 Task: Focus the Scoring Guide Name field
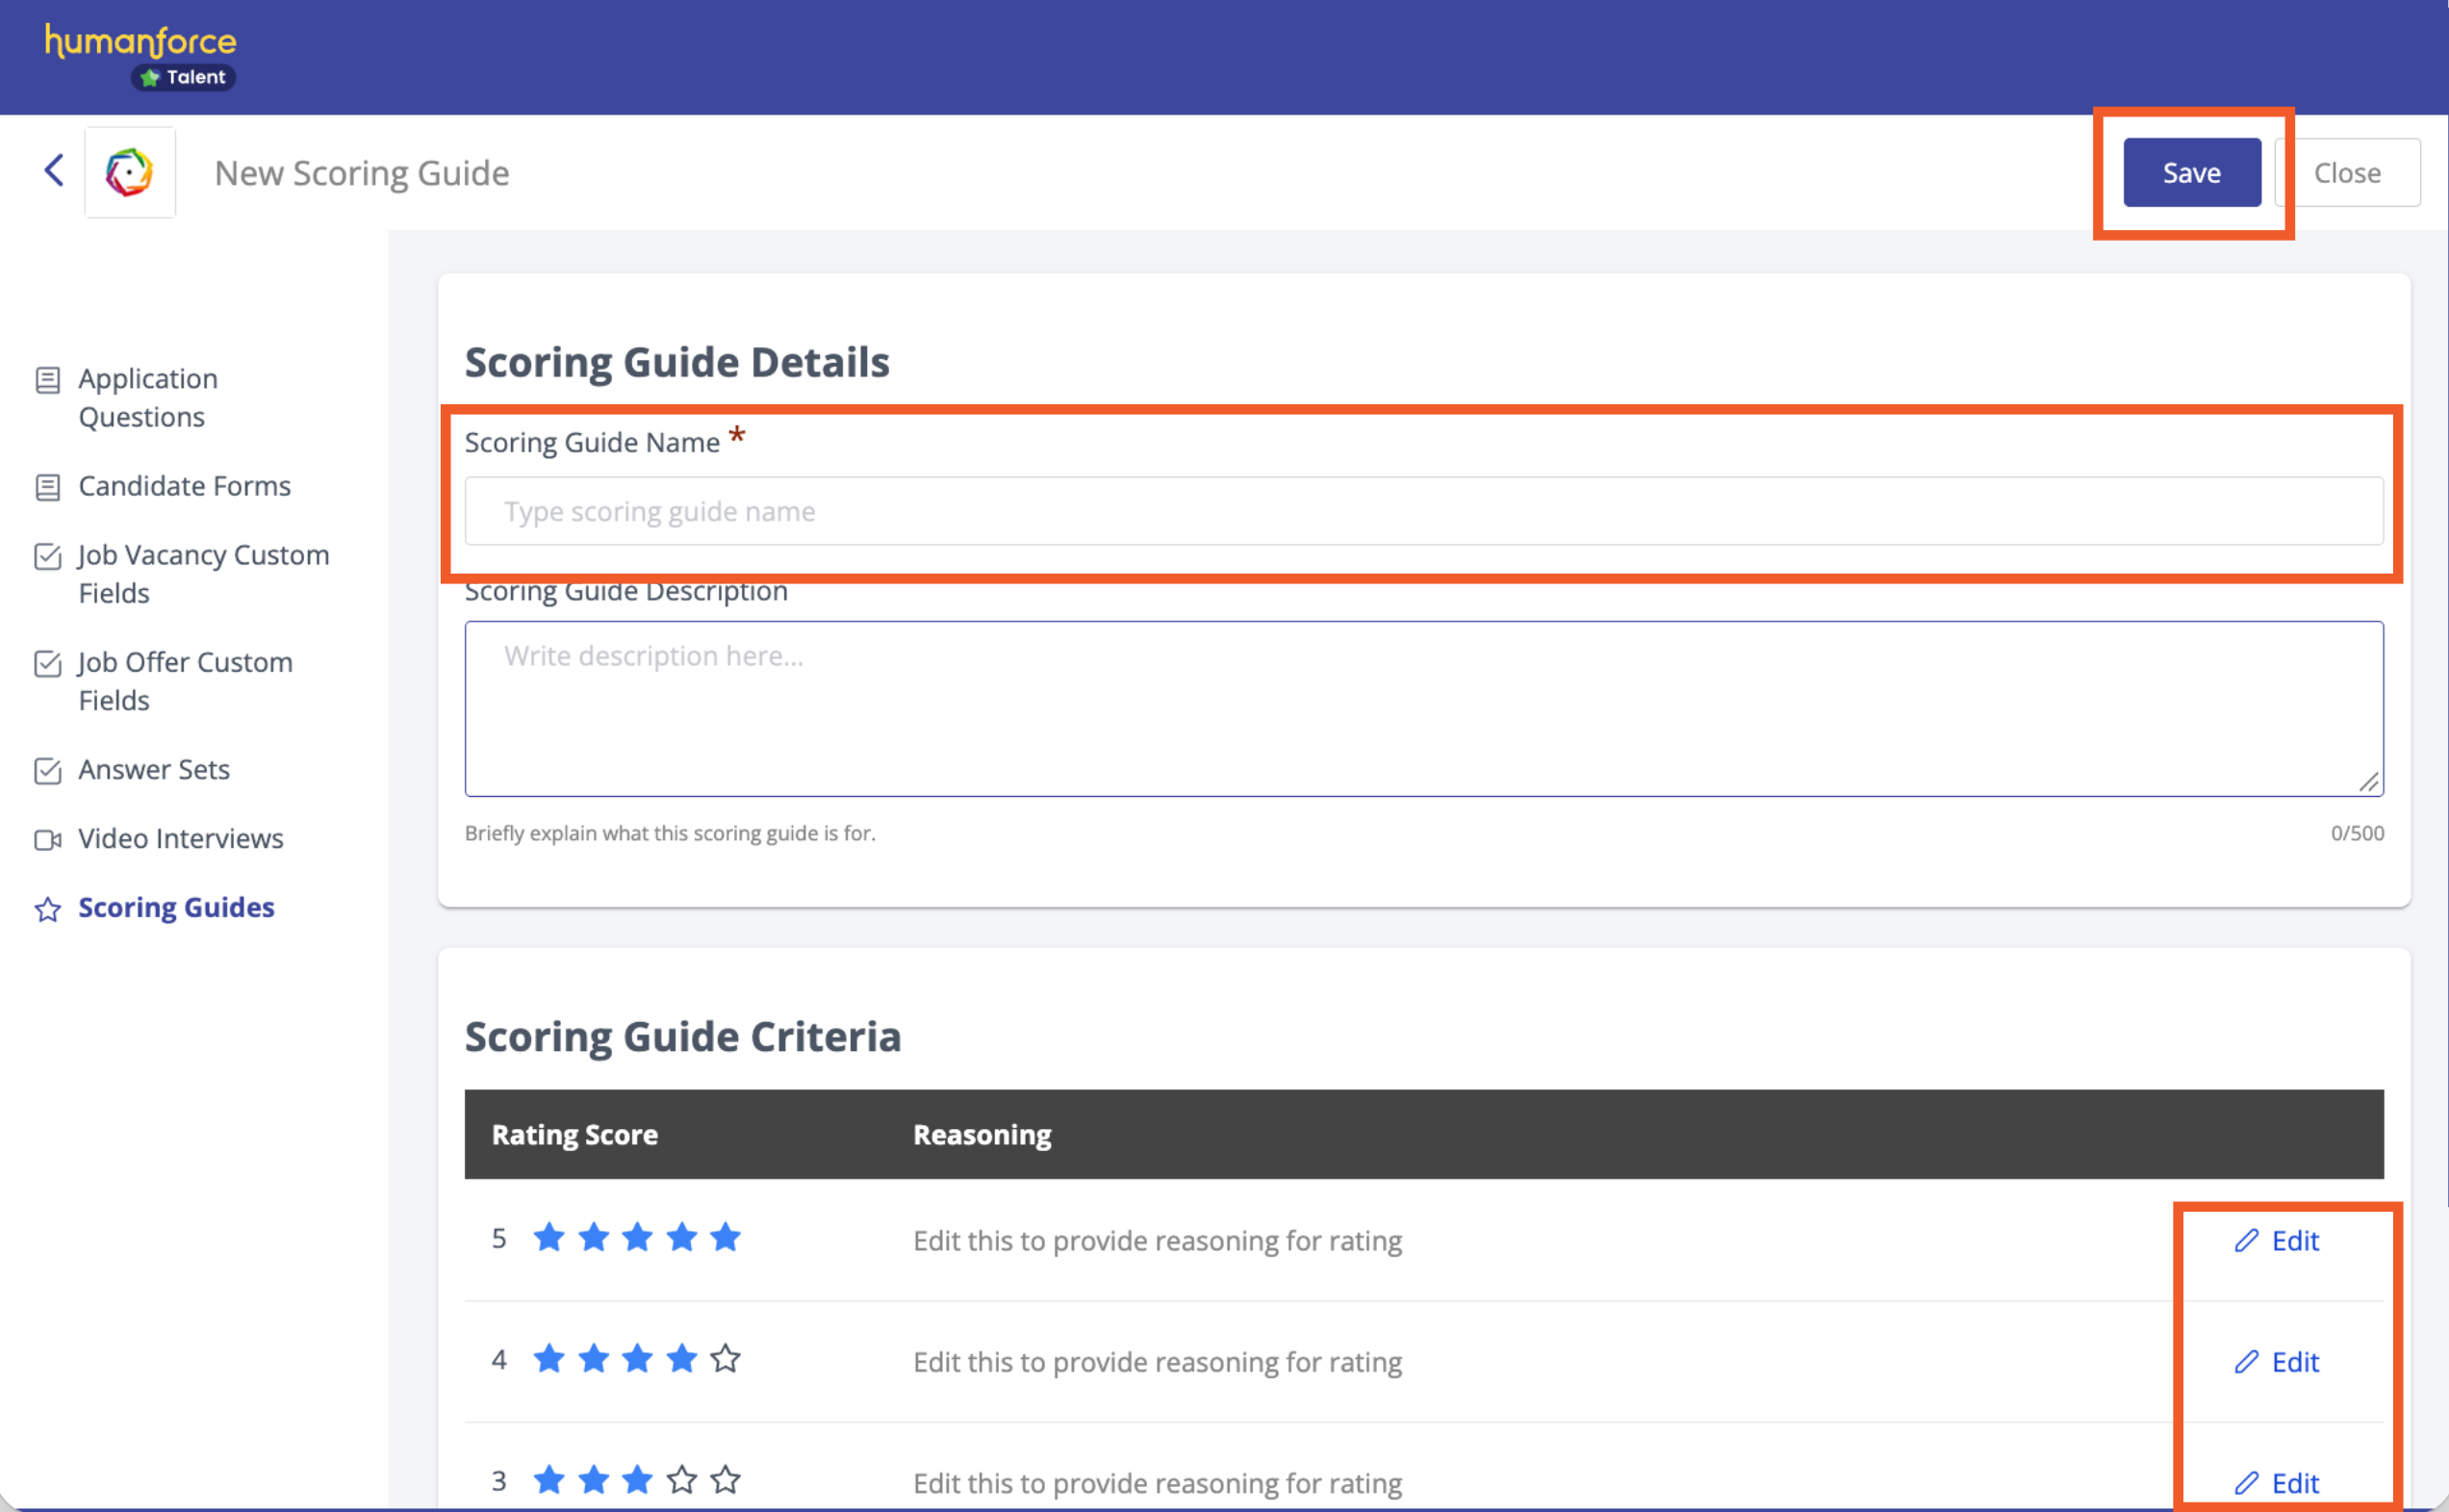1423,511
